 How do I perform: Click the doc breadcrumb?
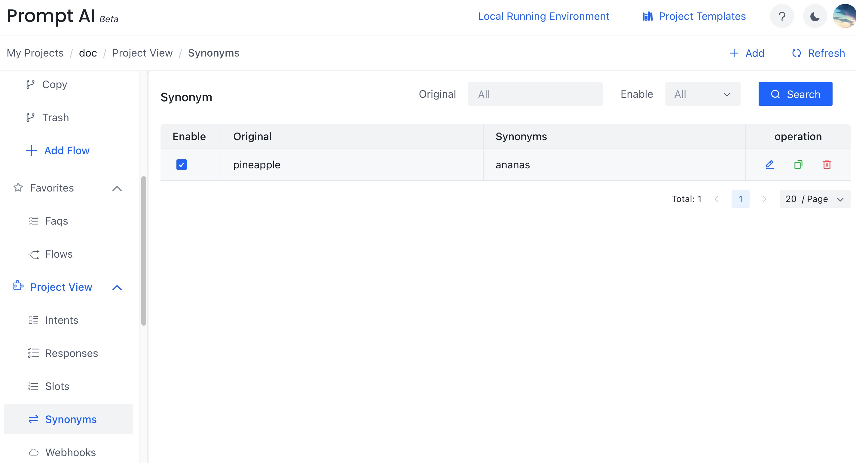click(88, 53)
